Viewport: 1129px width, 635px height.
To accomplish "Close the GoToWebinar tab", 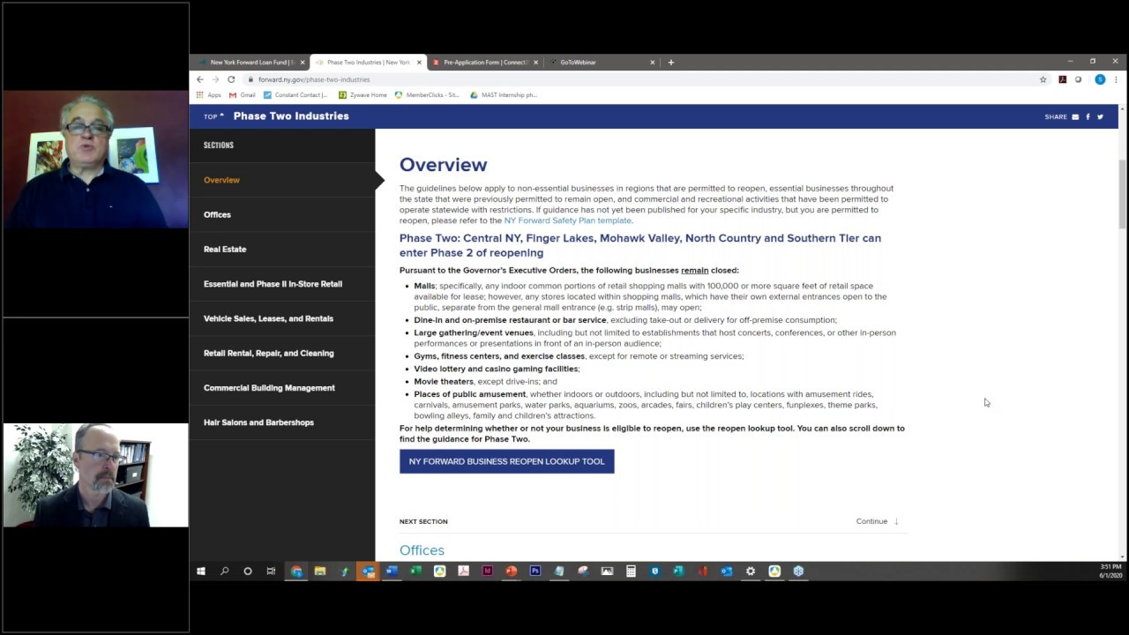I will [653, 63].
